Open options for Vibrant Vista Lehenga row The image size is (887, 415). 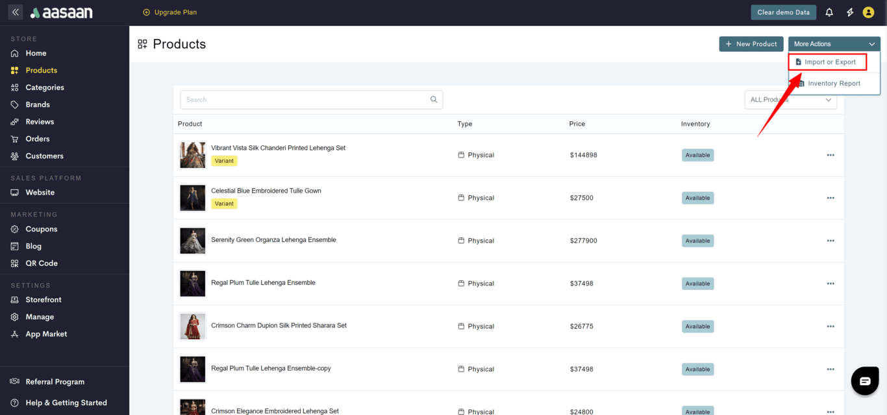(x=830, y=156)
